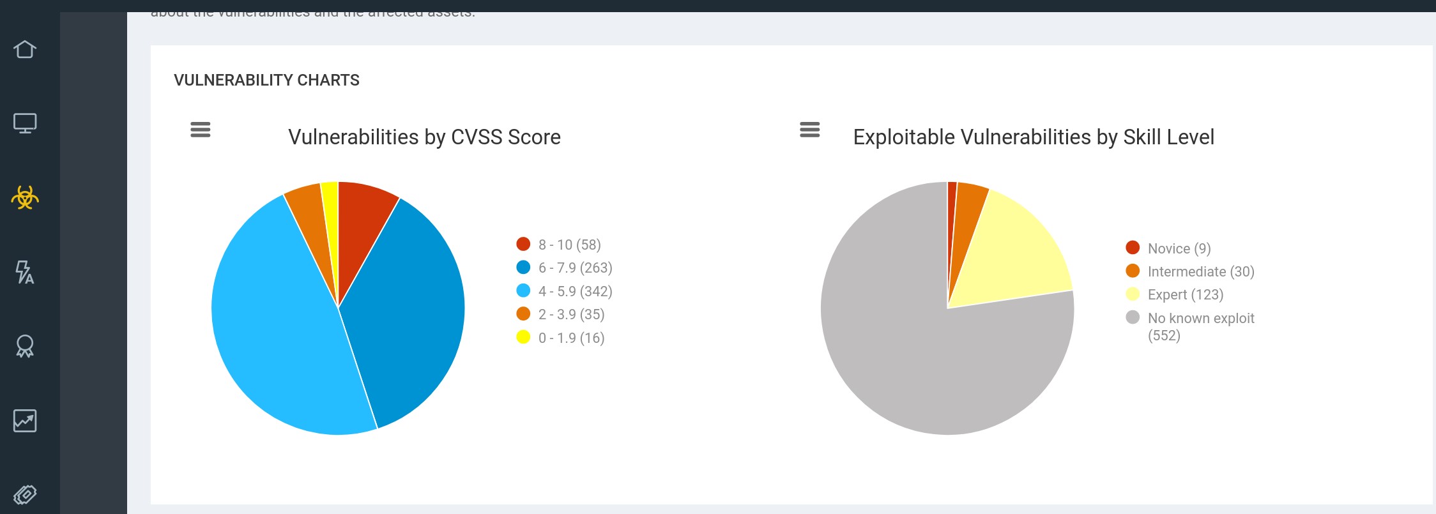The width and height of the screenshot is (1436, 514).
Task: Open the lightning bolt sidebar icon
Action: (x=25, y=272)
